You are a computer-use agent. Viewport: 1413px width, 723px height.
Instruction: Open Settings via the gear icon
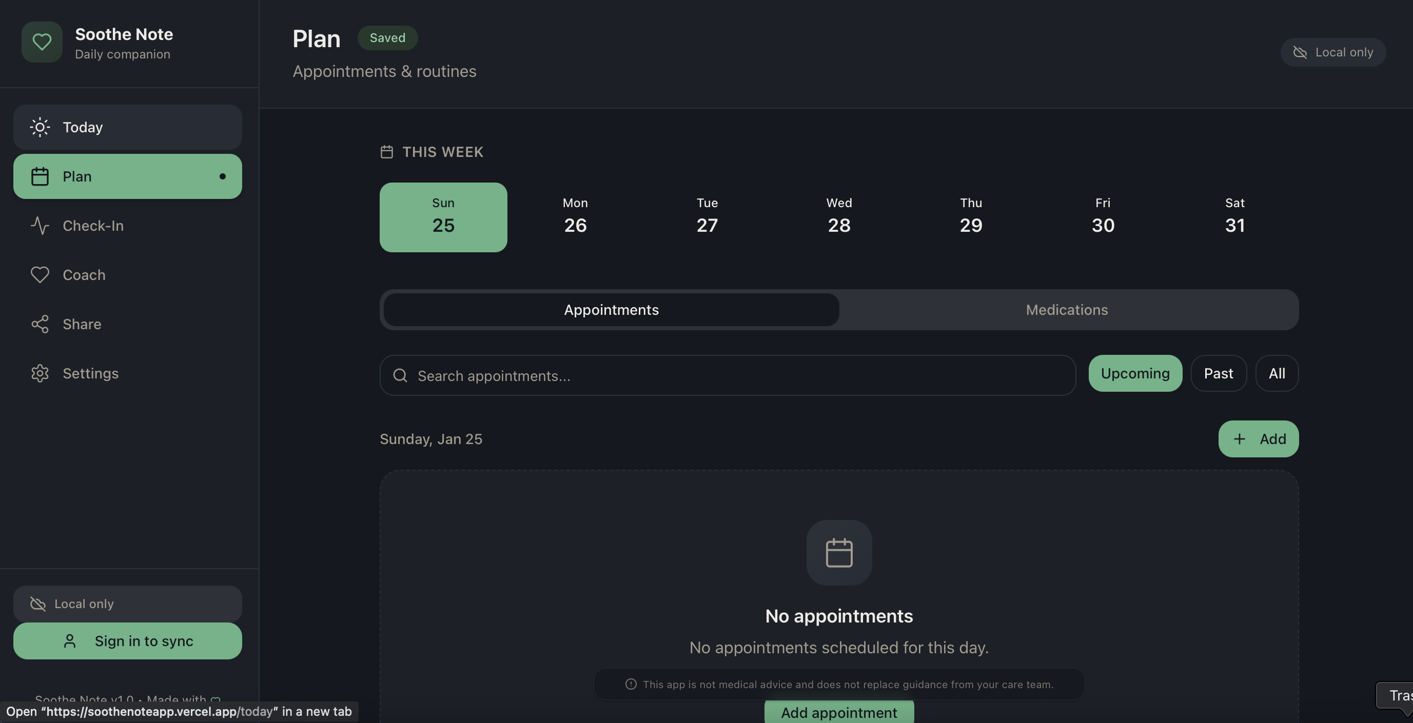[40, 373]
